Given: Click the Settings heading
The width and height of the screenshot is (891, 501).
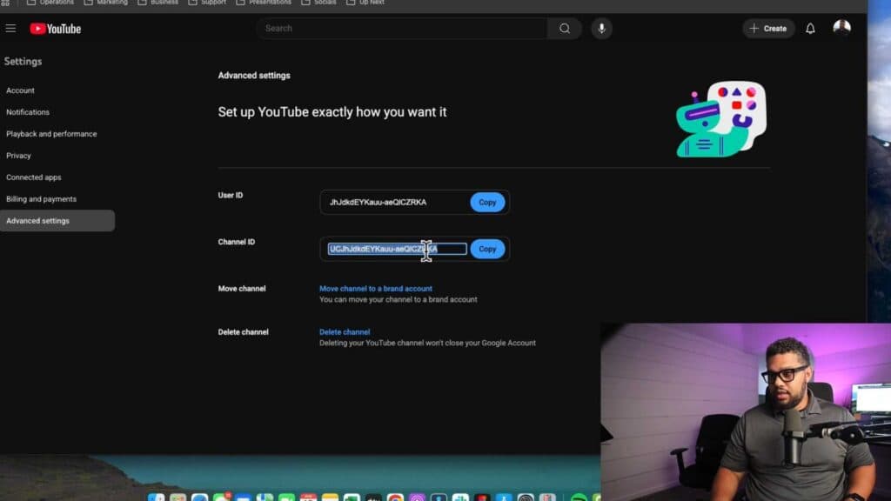Looking at the screenshot, I should click(23, 62).
